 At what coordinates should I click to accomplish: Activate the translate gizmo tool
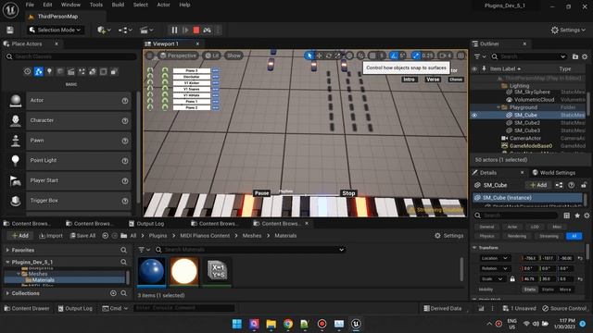click(x=319, y=55)
